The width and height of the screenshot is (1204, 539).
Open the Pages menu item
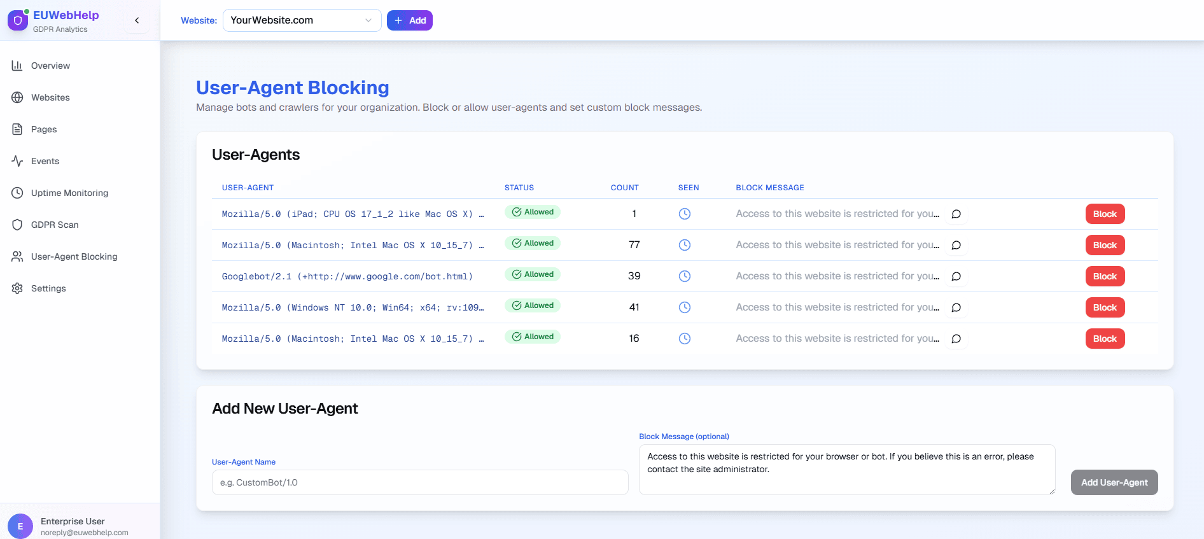pyautogui.click(x=44, y=129)
